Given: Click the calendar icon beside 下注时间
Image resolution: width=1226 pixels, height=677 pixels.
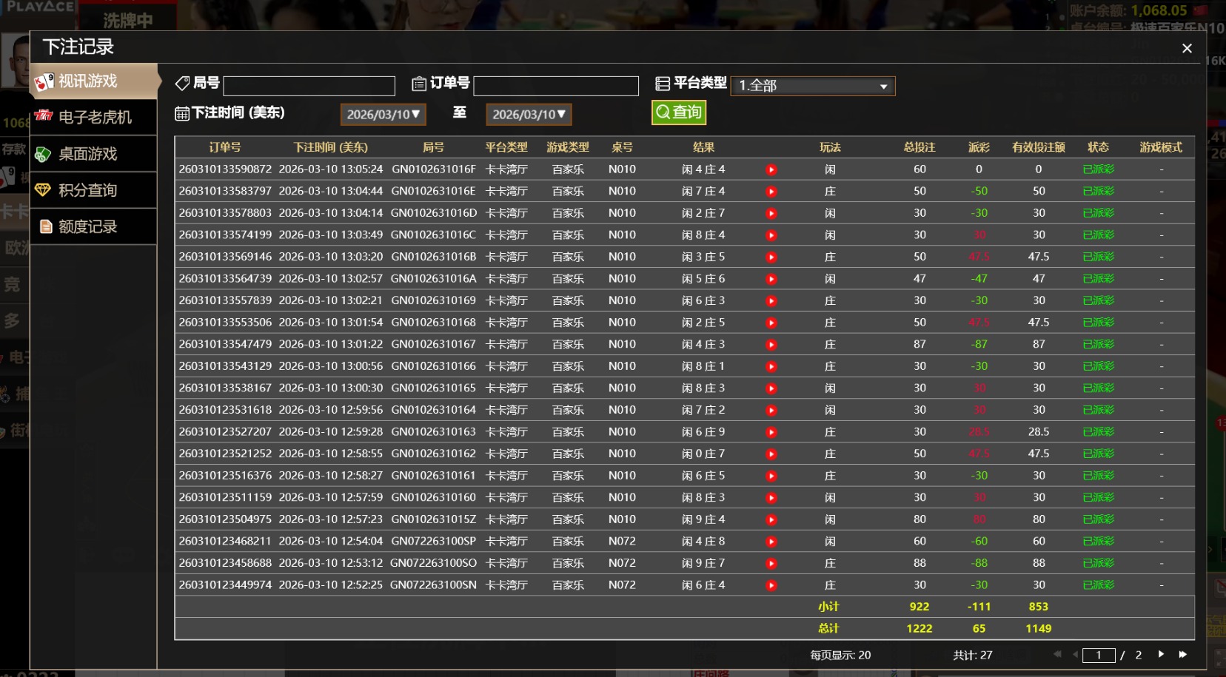Looking at the screenshot, I should (181, 112).
